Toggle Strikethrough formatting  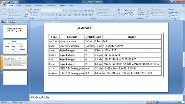pyautogui.click(x=53, y=15)
